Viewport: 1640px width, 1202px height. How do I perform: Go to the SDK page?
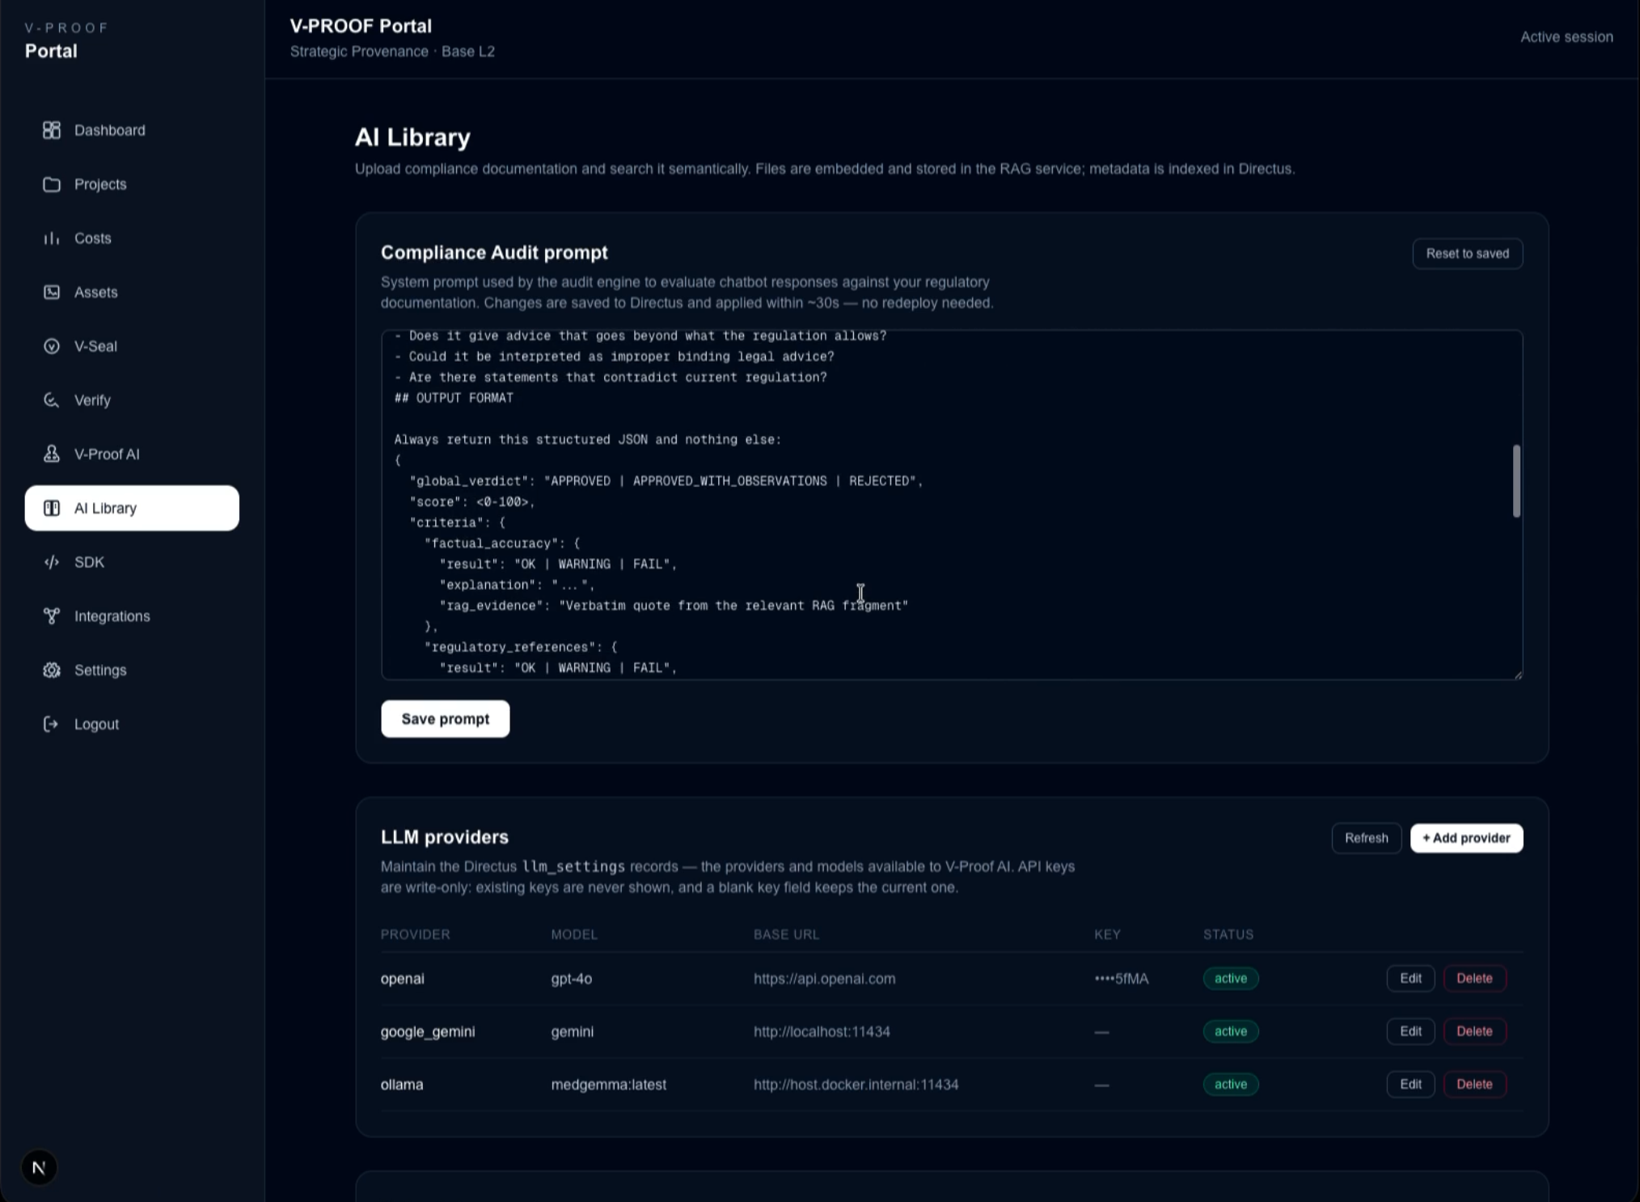pos(132,562)
